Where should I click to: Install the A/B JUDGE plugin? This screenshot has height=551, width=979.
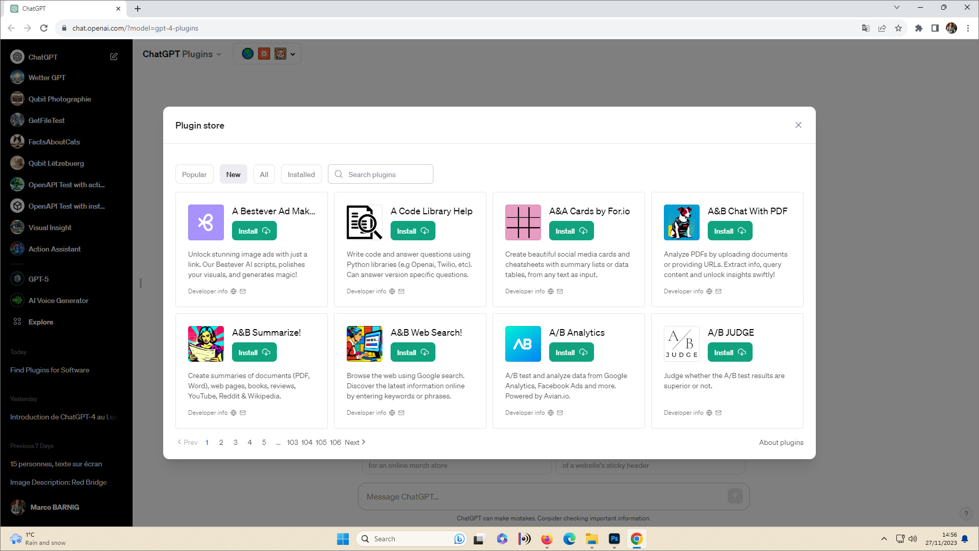click(730, 353)
